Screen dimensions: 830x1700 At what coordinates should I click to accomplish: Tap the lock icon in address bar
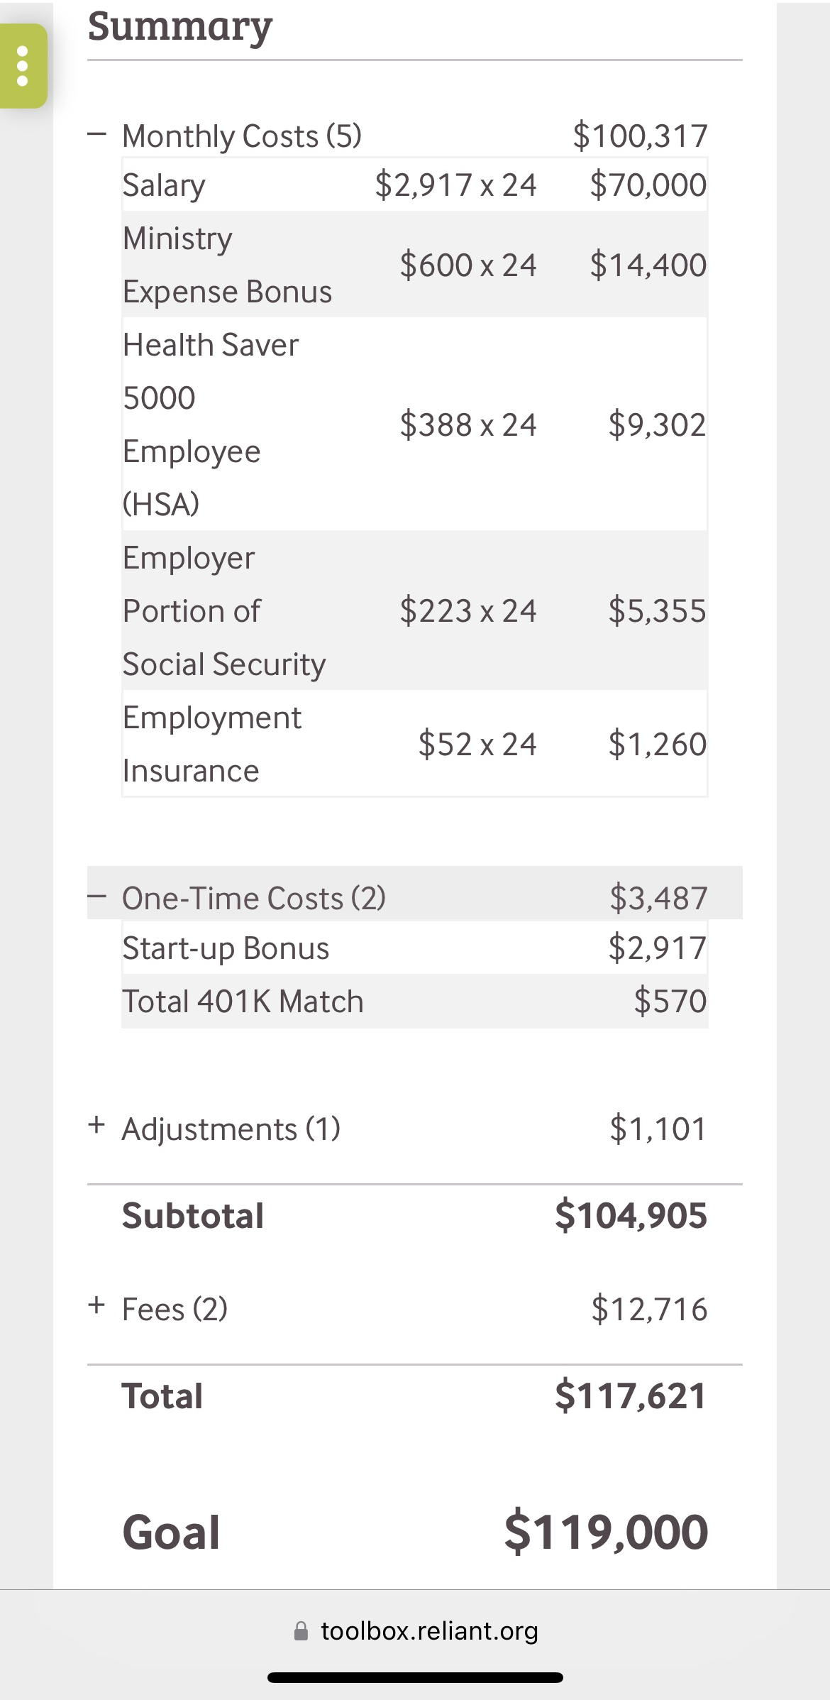[x=301, y=1631]
